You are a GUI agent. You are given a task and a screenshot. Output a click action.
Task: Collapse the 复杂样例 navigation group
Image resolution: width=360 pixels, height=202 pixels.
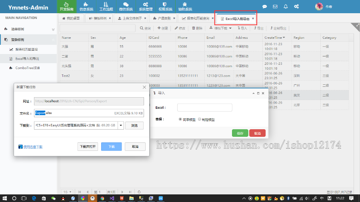pyautogui.click(x=28, y=40)
